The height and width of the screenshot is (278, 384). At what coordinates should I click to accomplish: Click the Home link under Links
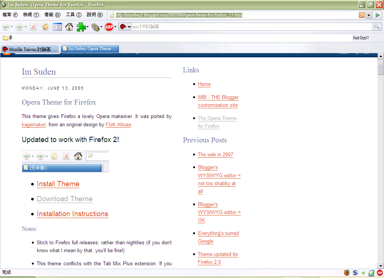pos(204,84)
